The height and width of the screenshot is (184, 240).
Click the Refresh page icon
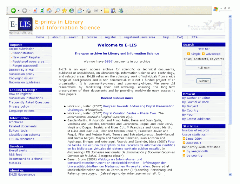pyautogui.click(x=42, y=11)
